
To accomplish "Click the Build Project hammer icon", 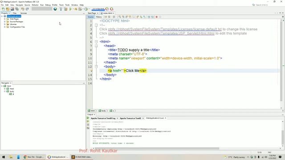I will click(x=61, y=9).
